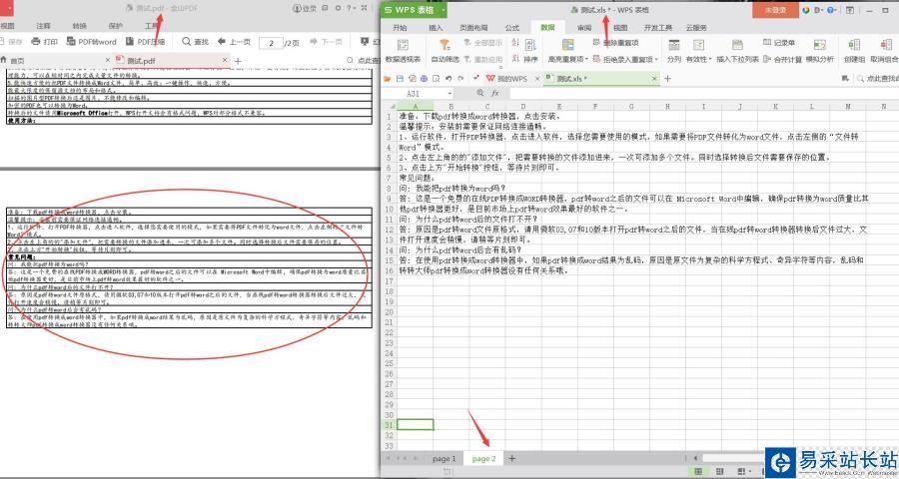Add a new sheet with plus button
899x479 pixels.
pyautogui.click(x=512, y=458)
